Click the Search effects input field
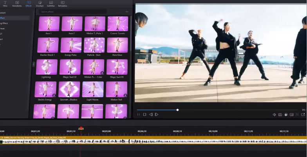Viewport: 307px width, 157px height. (72, 12)
